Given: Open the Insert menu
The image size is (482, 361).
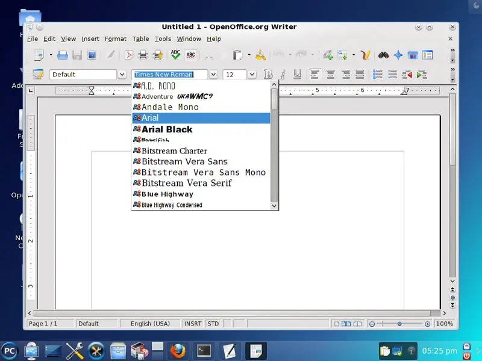Looking at the screenshot, I should (90, 39).
